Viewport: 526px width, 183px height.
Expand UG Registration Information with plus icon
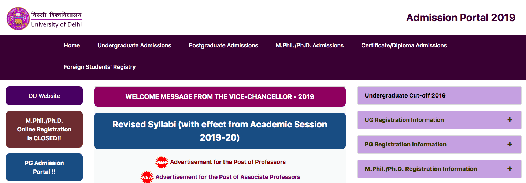tap(510, 120)
